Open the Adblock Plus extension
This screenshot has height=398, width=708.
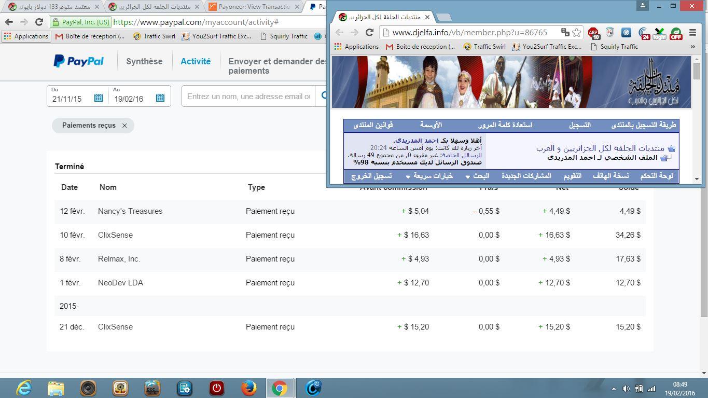[593, 33]
